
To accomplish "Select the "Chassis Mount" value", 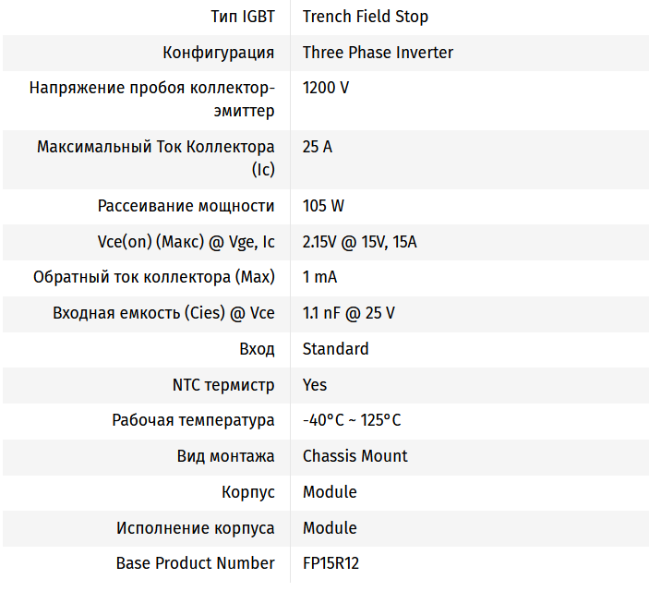I will click(x=355, y=456).
